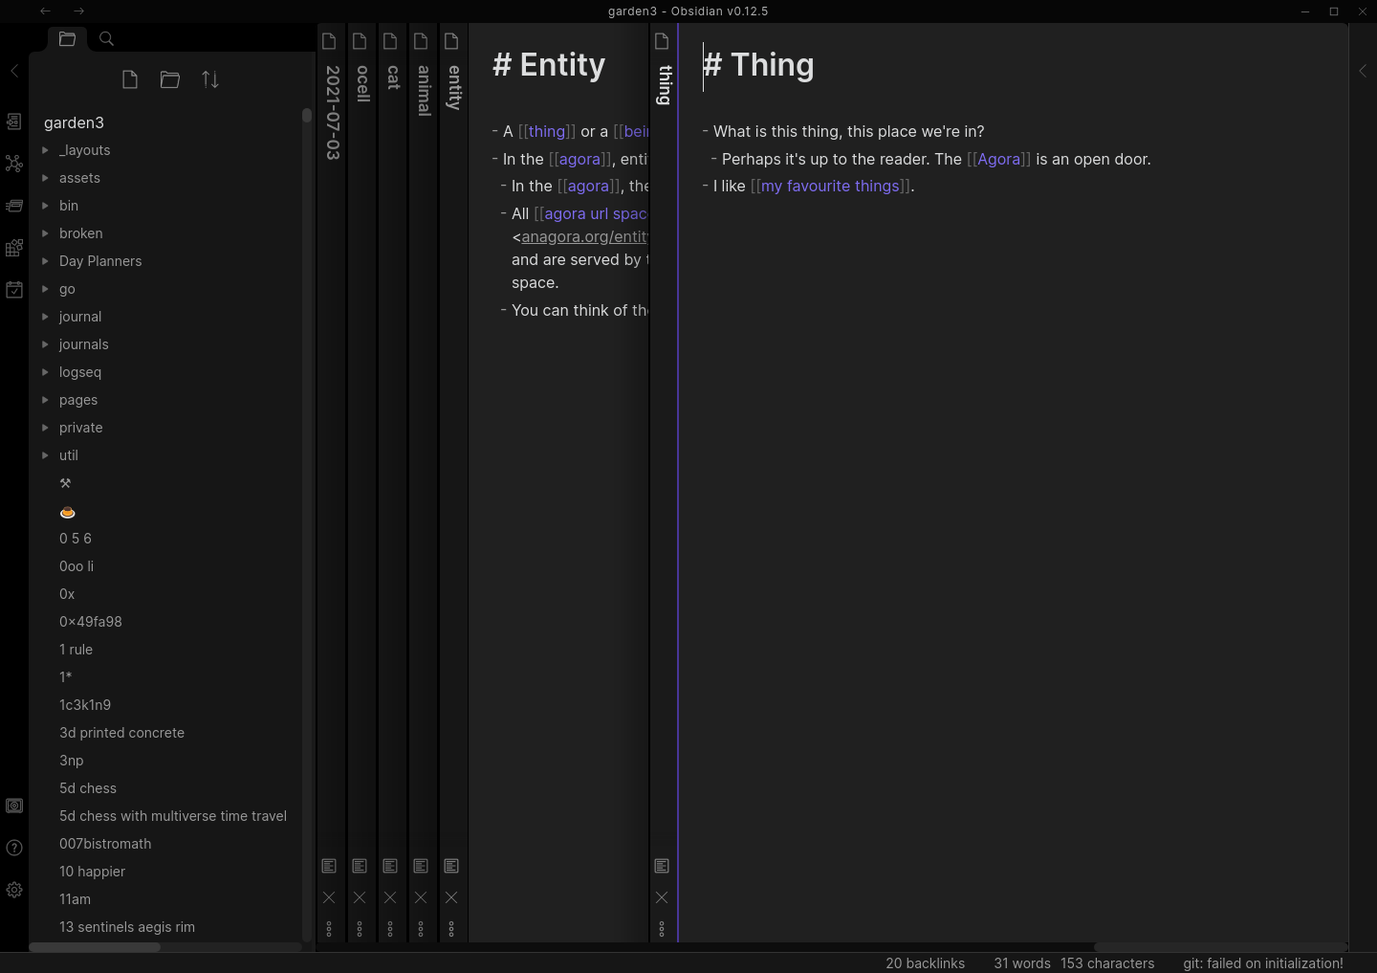
Task: Open the search tab in the sidebar
Action: point(107,39)
